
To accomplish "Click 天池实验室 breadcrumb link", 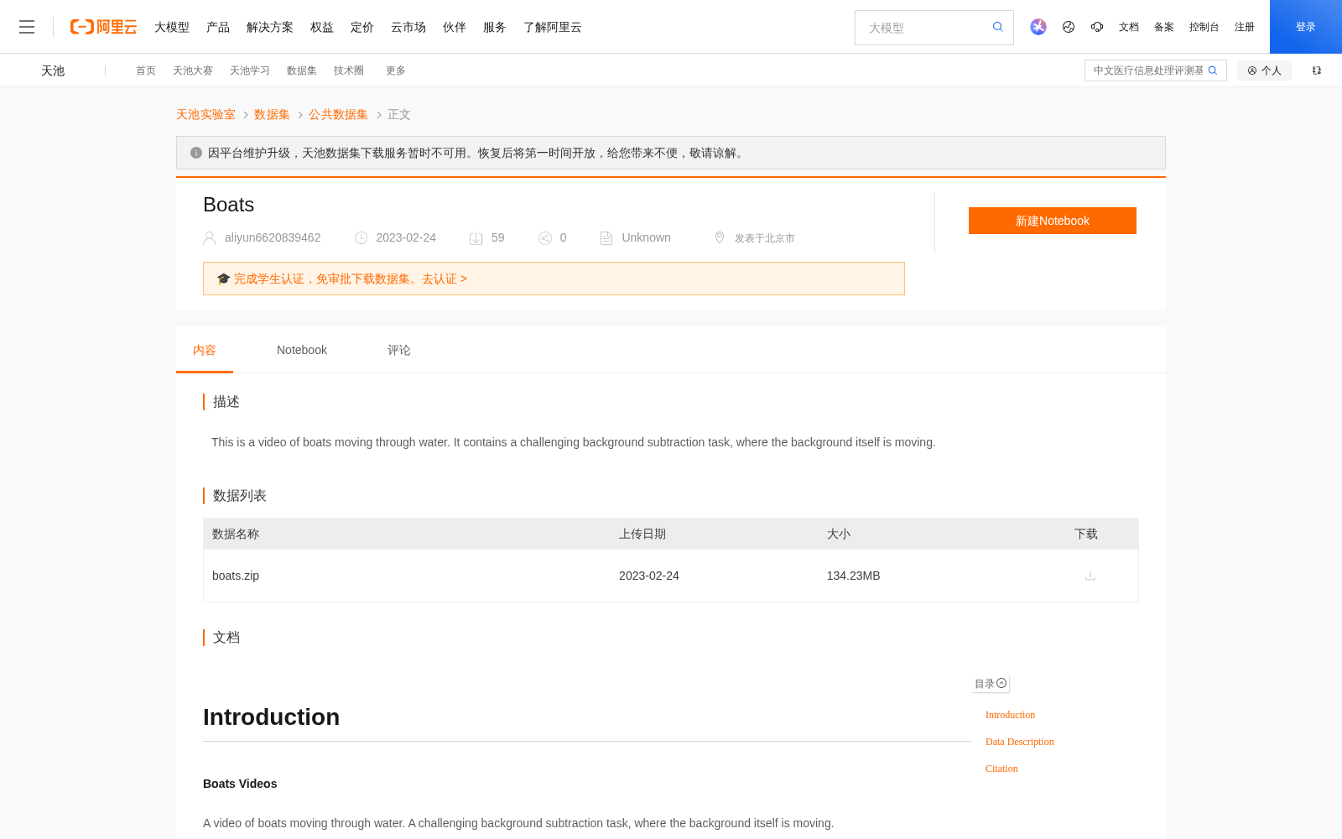I will (205, 114).
